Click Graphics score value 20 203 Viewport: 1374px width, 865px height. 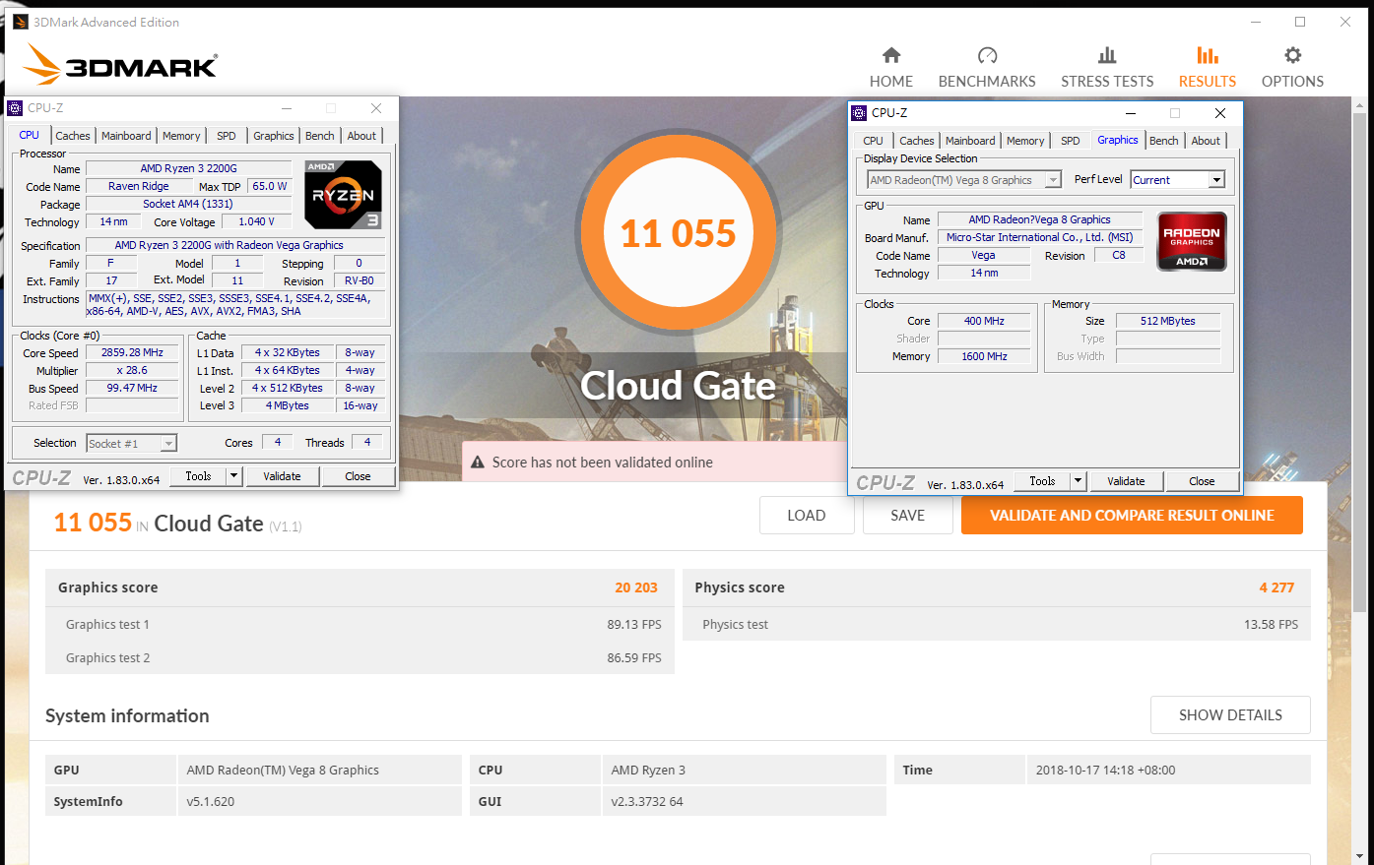pyautogui.click(x=636, y=587)
